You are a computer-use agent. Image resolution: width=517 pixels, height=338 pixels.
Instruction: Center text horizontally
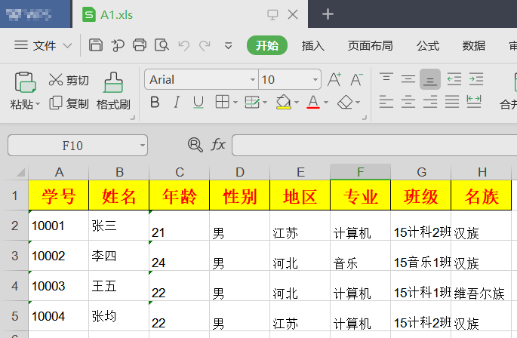tap(408, 102)
